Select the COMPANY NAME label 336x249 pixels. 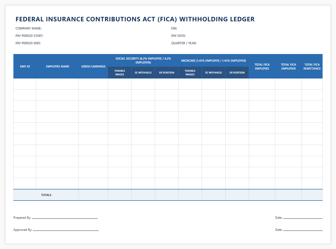tap(28, 28)
